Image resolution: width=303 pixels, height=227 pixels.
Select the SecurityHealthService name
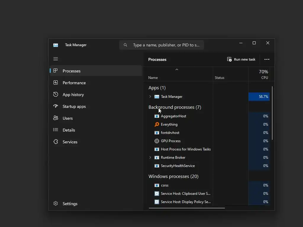tap(178, 166)
